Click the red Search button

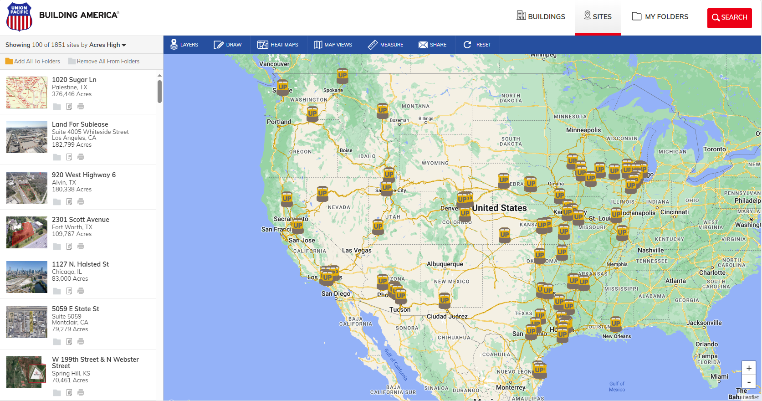730,18
